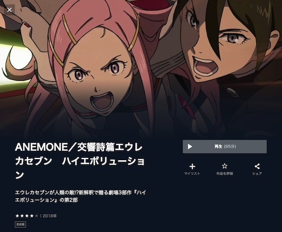This screenshot has height=232, width=282.
Task: Click the 2018年 release year
Action: click(50, 216)
